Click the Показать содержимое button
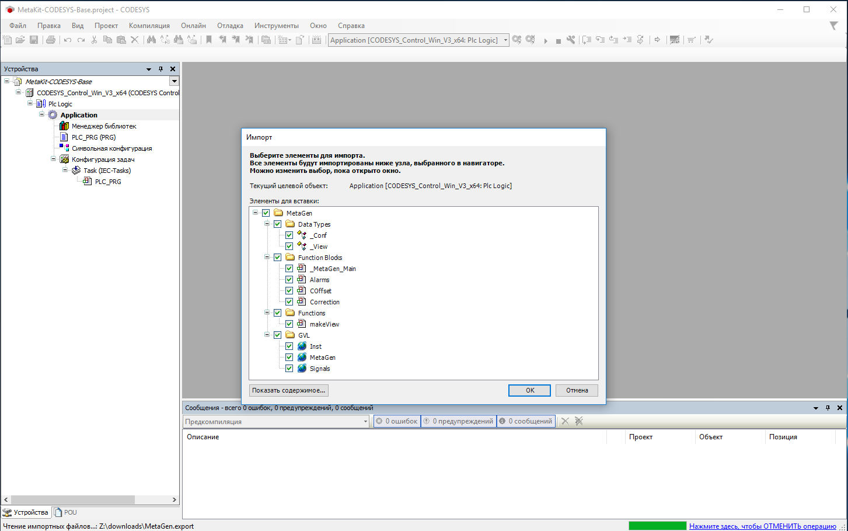The height and width of the screenshot is (531, 848). 289,390
